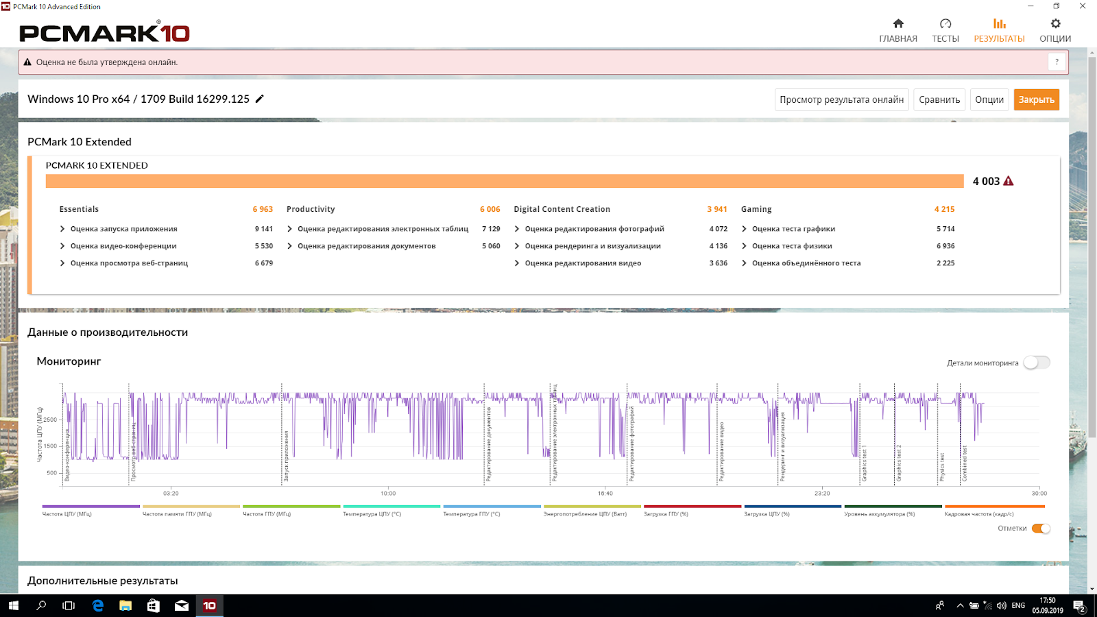Open the Главная home icon
Image resolution: width=1097 pixels, height=617 pixels.
898,23
